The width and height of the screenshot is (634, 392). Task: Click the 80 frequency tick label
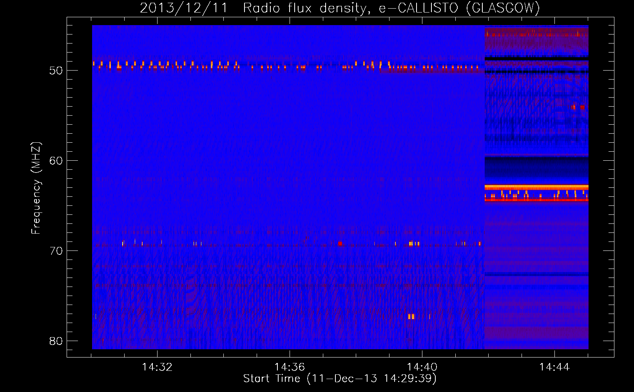point(56,341)
